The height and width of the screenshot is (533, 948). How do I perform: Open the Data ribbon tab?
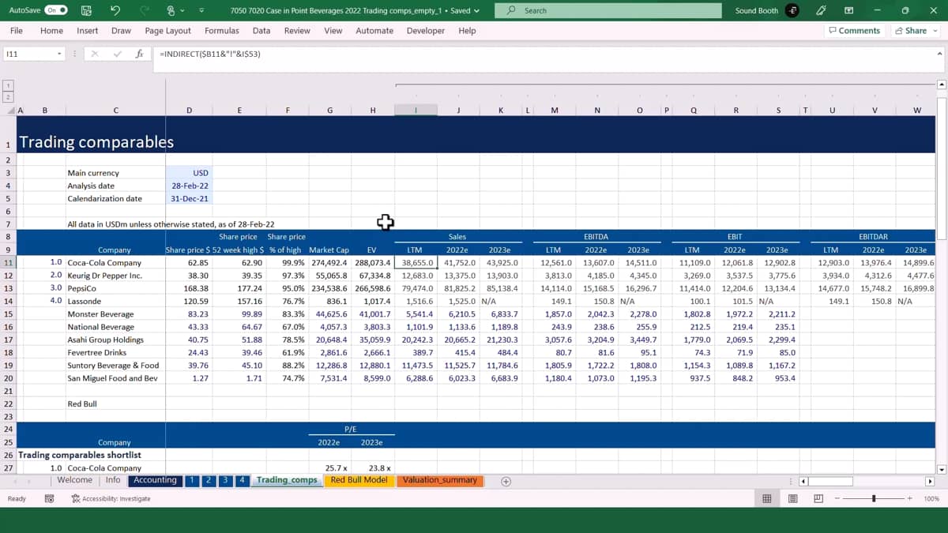click(x=261, y=31)
